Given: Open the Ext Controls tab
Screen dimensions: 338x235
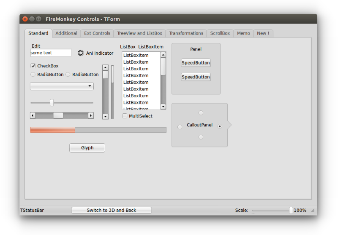Looking at the screenshot, I should click(x=97, y=33).
